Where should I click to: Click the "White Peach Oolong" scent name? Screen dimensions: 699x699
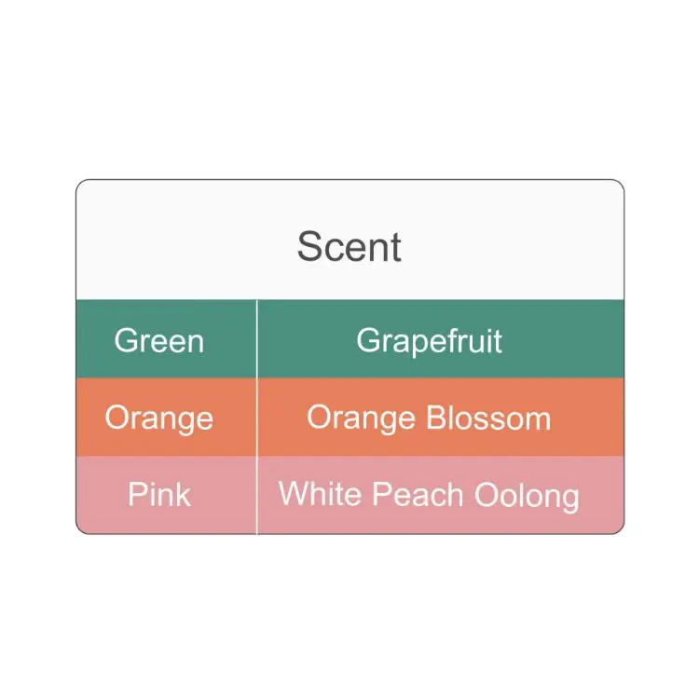[x=429, y=494]
